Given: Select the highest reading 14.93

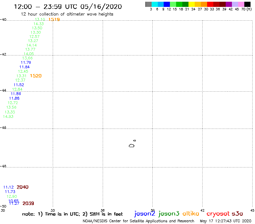Looking at the screenshot, I should (8, 116).
